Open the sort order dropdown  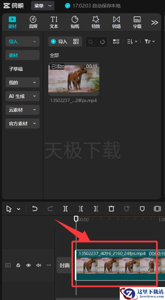[x=132, y=42]
